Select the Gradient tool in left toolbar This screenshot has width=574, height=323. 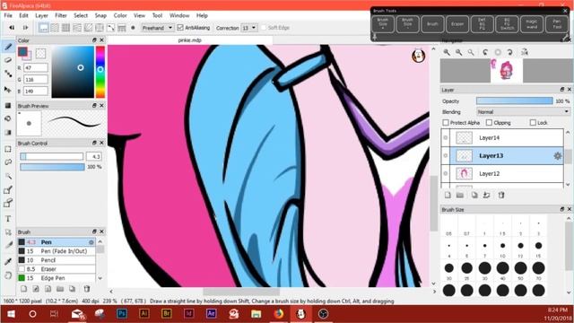(x=8, y=132)
